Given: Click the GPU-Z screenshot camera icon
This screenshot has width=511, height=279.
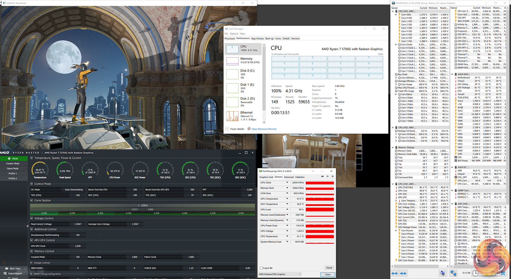Looking at the screenshot, I should (x=322, y=176).
